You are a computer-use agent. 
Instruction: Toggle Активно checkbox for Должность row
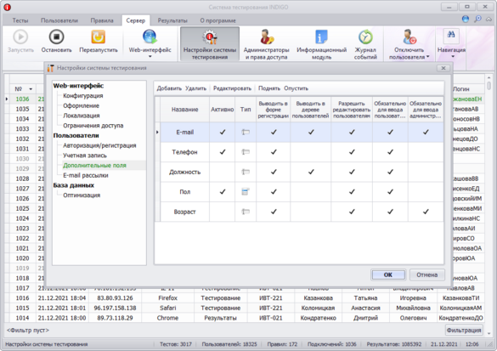pyautogui.click(x=223, y=172)
